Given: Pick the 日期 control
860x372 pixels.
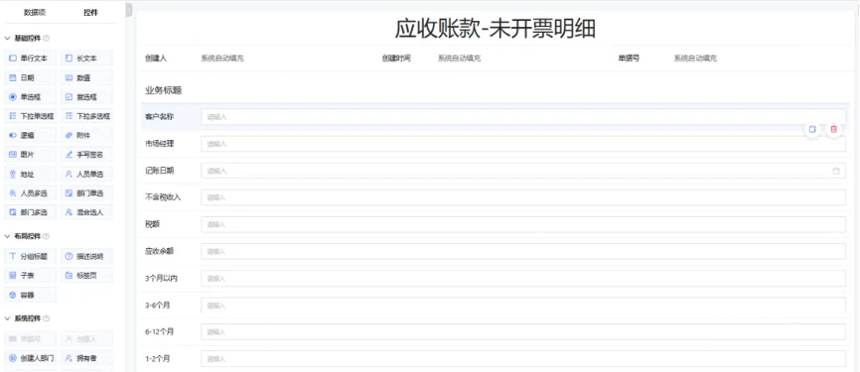Looking at the screenshot, I should [x=30, y=77].
